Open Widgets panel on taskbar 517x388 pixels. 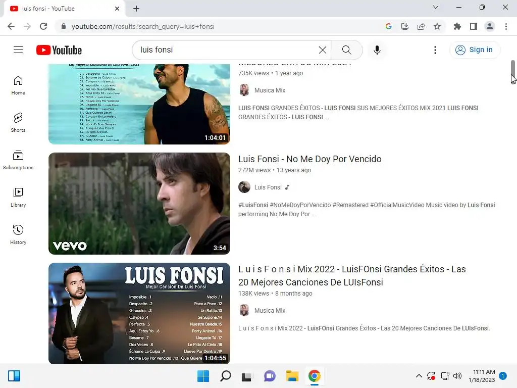click(x=14, y=376)
